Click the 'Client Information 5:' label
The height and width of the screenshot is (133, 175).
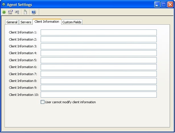click(x=23, y=60)
